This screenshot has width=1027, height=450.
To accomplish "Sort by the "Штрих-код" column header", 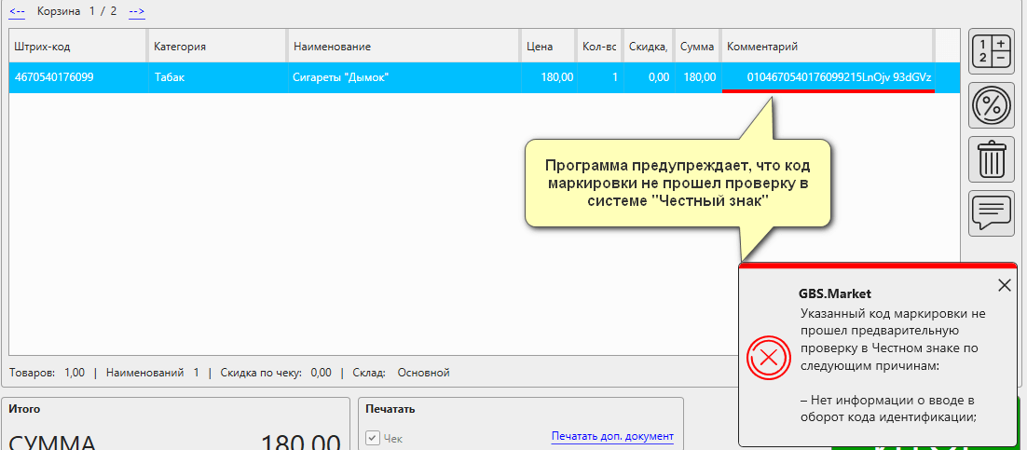I will (x=76, y=47).
